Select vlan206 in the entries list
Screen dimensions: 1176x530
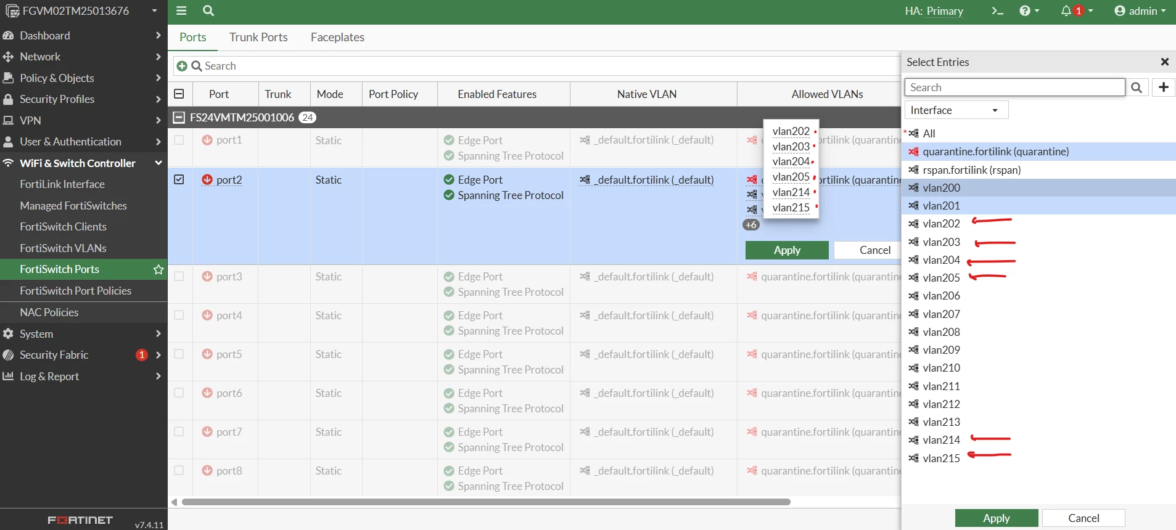click(x=1039, y=296)
